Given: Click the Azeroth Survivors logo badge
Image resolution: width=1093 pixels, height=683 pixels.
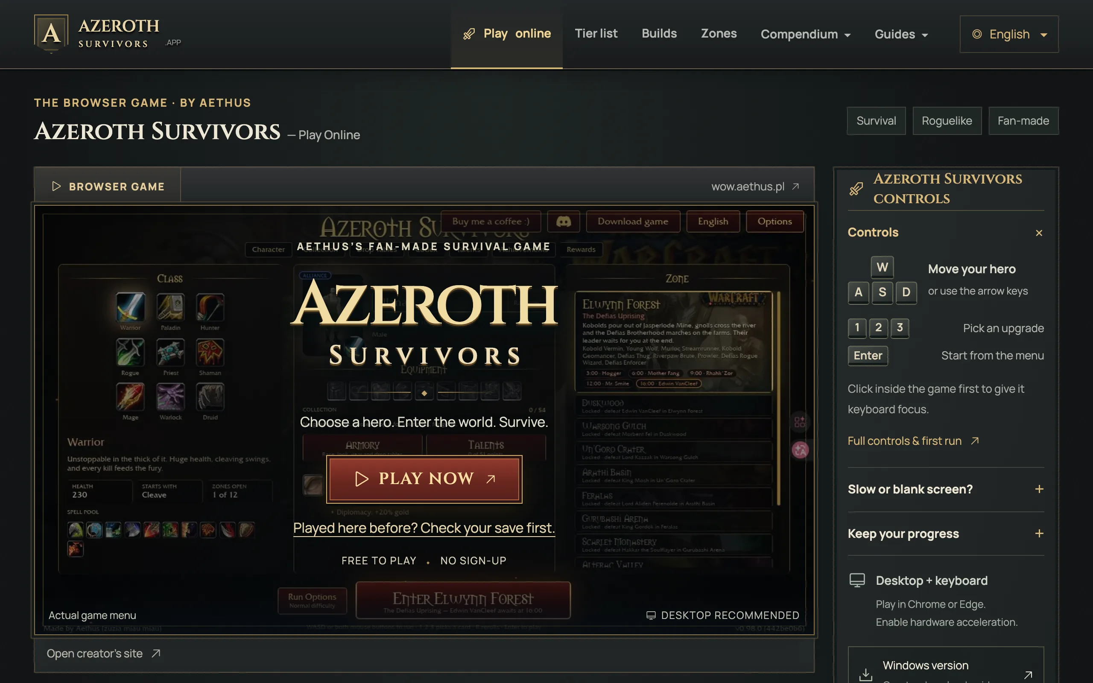Looking at the screenshot, I should coord(51,33).
